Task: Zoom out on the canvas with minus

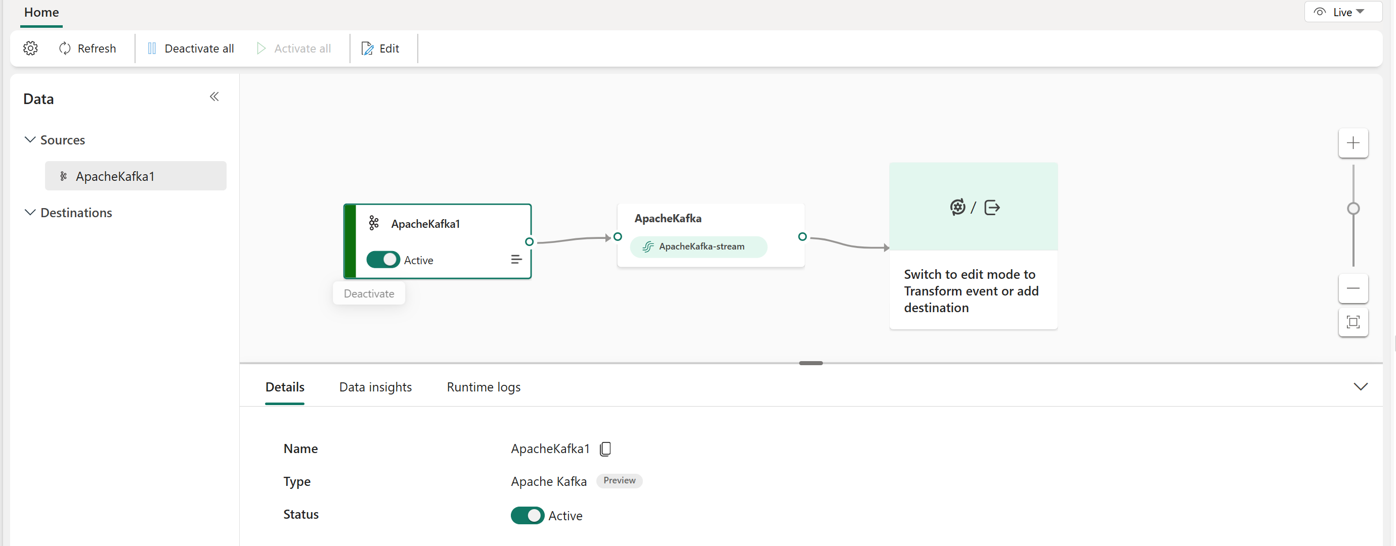Action: (1353, 288)
